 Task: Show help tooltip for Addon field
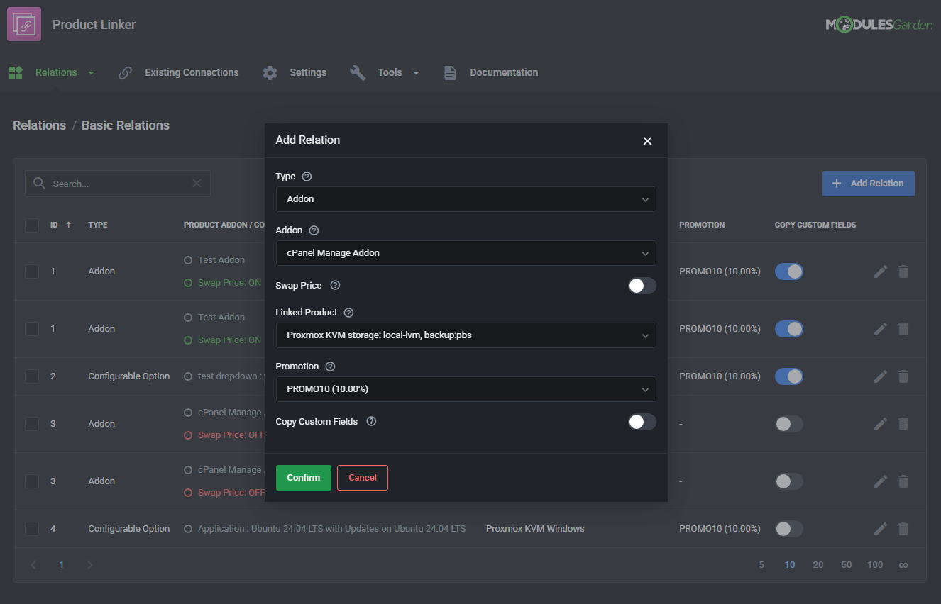pos(314,230)
